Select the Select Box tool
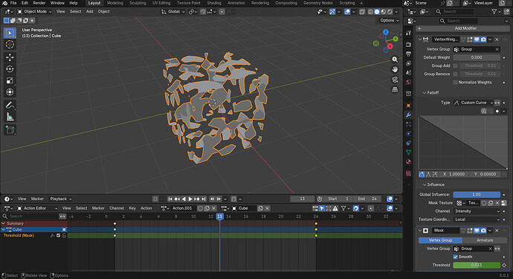The image size is (513, 279). 10,33
